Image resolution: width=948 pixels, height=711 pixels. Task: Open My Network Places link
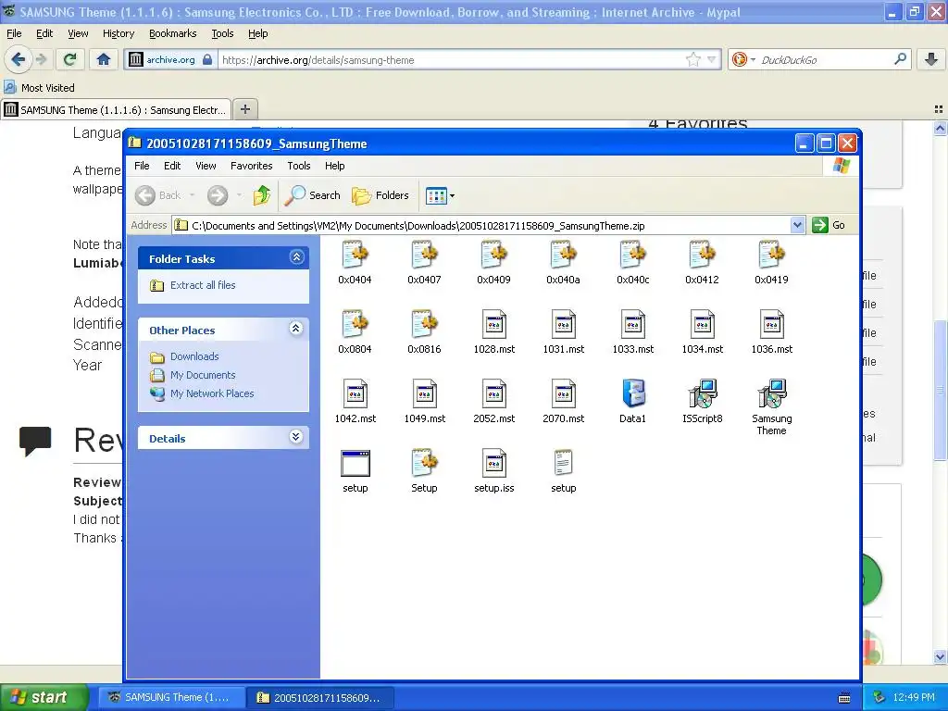212,393
